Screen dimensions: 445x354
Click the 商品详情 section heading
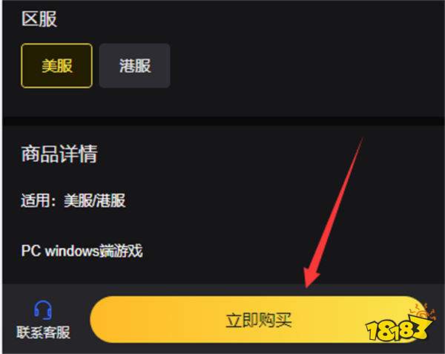(59, 154)
